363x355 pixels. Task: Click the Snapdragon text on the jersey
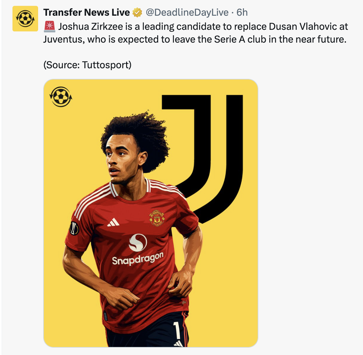coord(138,259)
